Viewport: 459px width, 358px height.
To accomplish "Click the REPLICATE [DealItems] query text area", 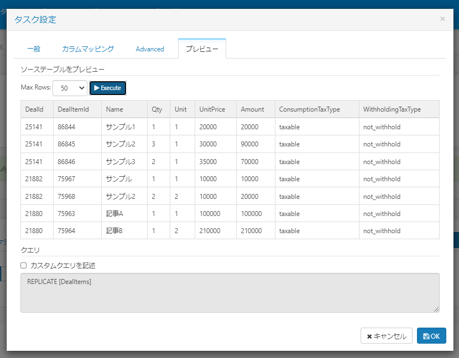I will [230, 293].
